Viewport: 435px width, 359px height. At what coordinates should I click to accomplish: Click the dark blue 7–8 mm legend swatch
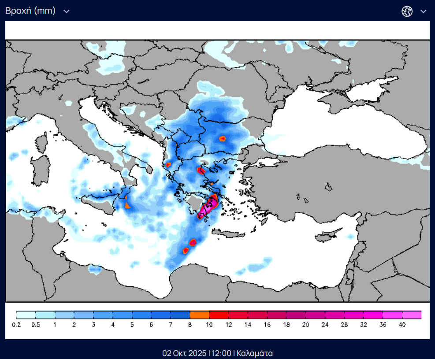pos(180,315)
